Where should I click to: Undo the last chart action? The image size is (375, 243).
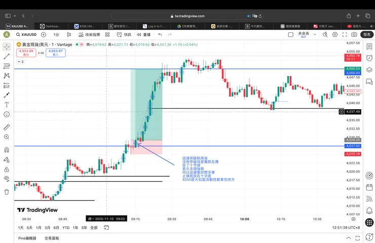(x=160, y=34)
